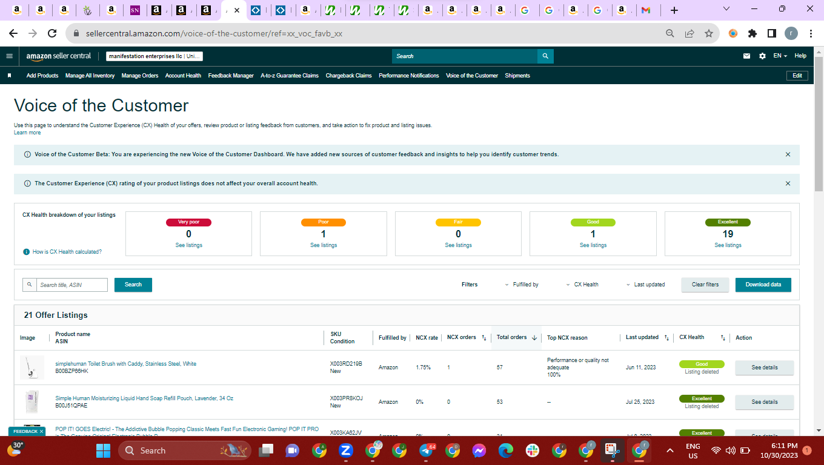Go back to the previous browser page
Screen dimensions: 824x465
click(13, 33)
